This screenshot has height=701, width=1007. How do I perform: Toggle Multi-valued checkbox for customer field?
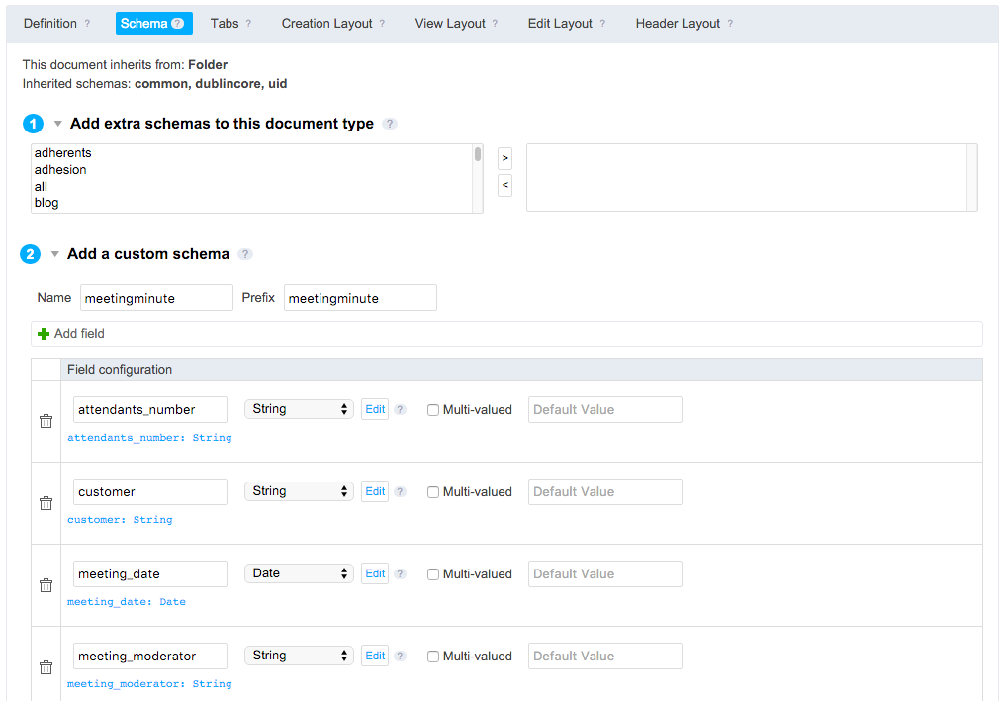tap(433, 492)
